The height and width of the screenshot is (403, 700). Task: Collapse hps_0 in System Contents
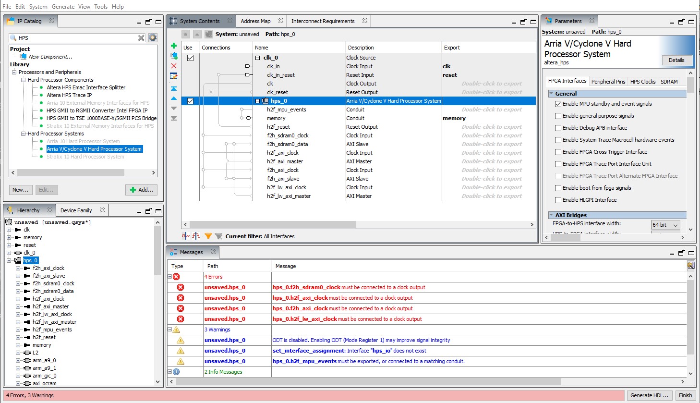(257, 101)
